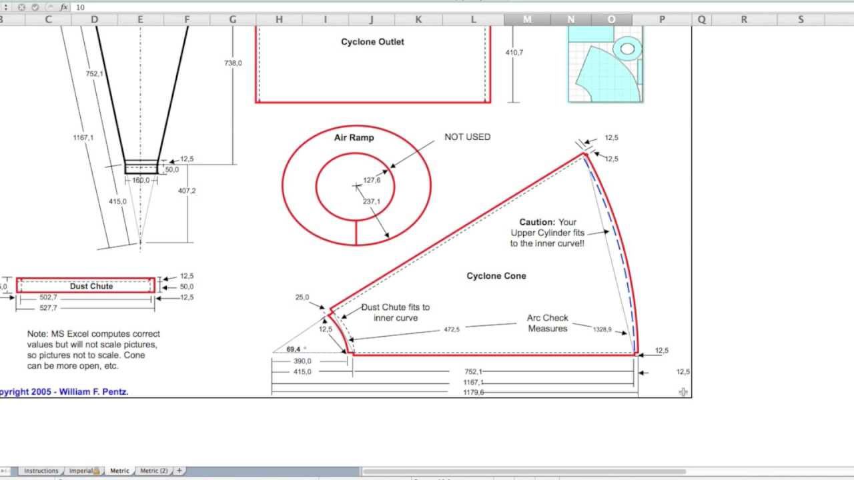Select column H header
This screenshot has height=480, width=854.
(279, 20)
